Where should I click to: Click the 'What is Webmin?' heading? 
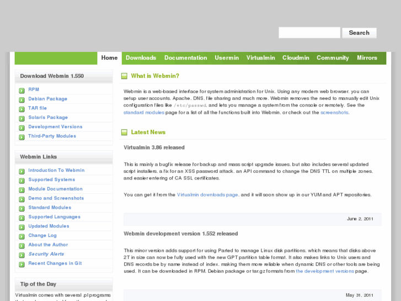point(155,76)
